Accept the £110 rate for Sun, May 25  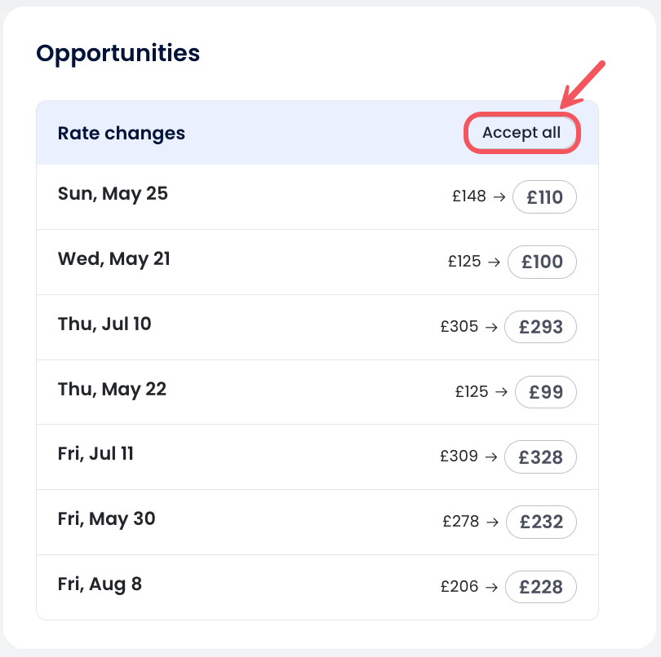544,196
